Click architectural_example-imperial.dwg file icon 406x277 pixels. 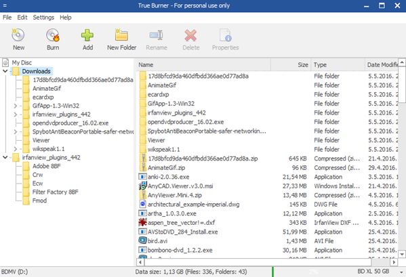click(142, 204)
